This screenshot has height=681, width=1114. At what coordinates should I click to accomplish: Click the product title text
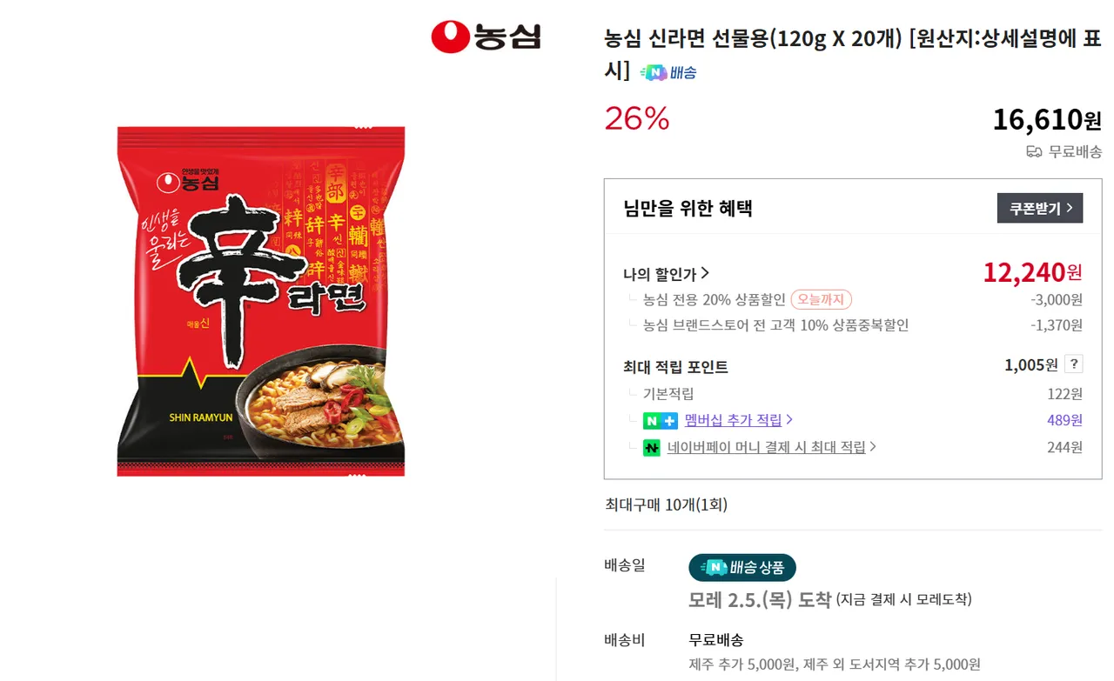click(x=852, y=40)
